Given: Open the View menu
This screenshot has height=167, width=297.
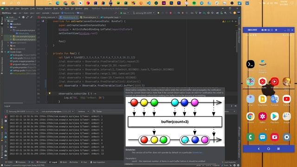Looking at the screenshot, I should (17, 8).
